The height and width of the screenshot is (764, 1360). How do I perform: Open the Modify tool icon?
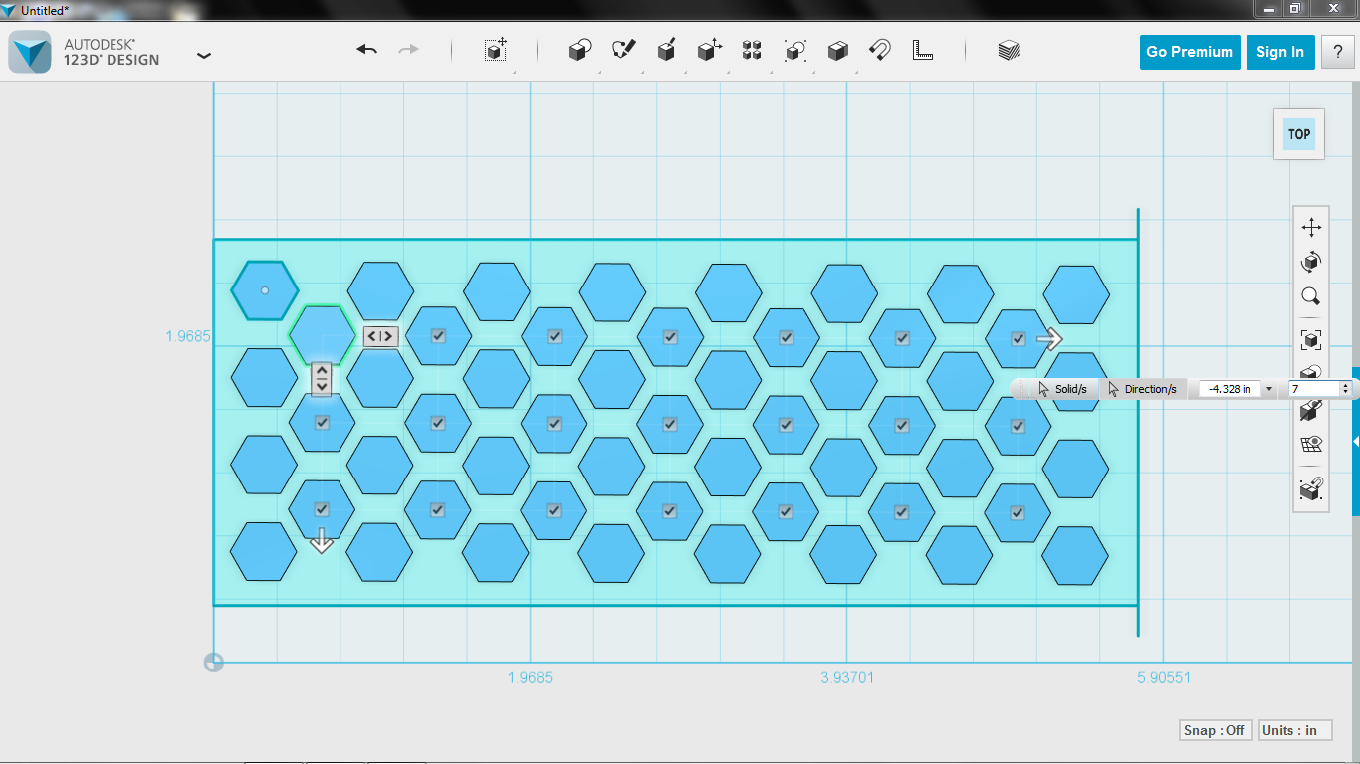point(709,51)
